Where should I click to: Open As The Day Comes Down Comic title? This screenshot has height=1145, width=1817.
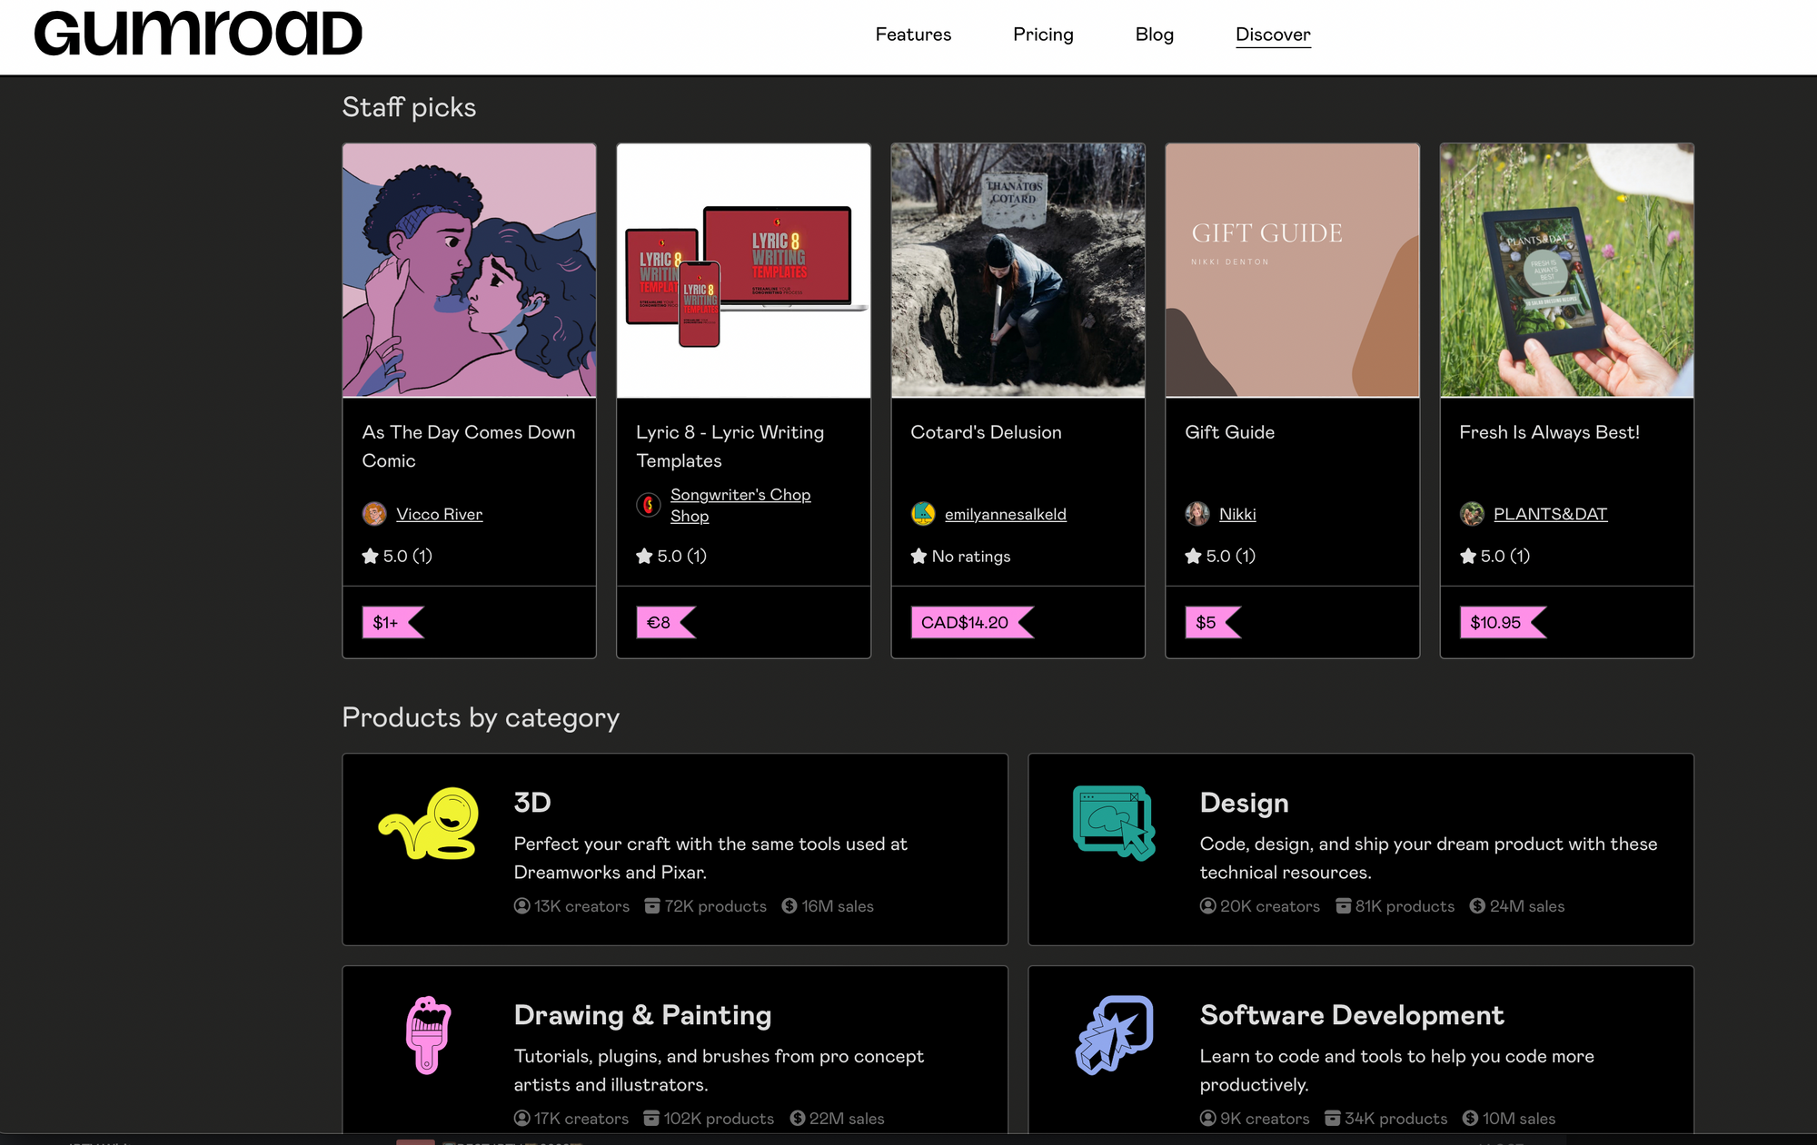click(469, 446)
